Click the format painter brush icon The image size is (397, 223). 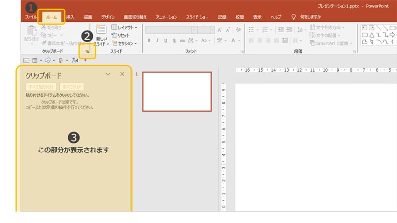pos(44,44)
